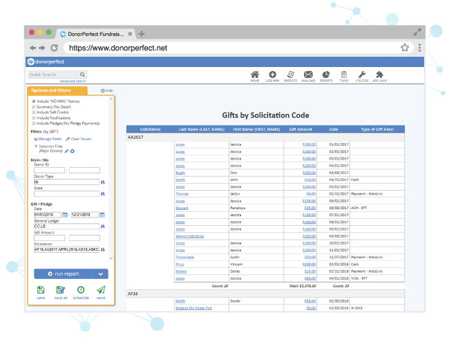Open the $500.00 gift from Brady
This screenshot has height=337, width=449.
click(x=309, y=173)
